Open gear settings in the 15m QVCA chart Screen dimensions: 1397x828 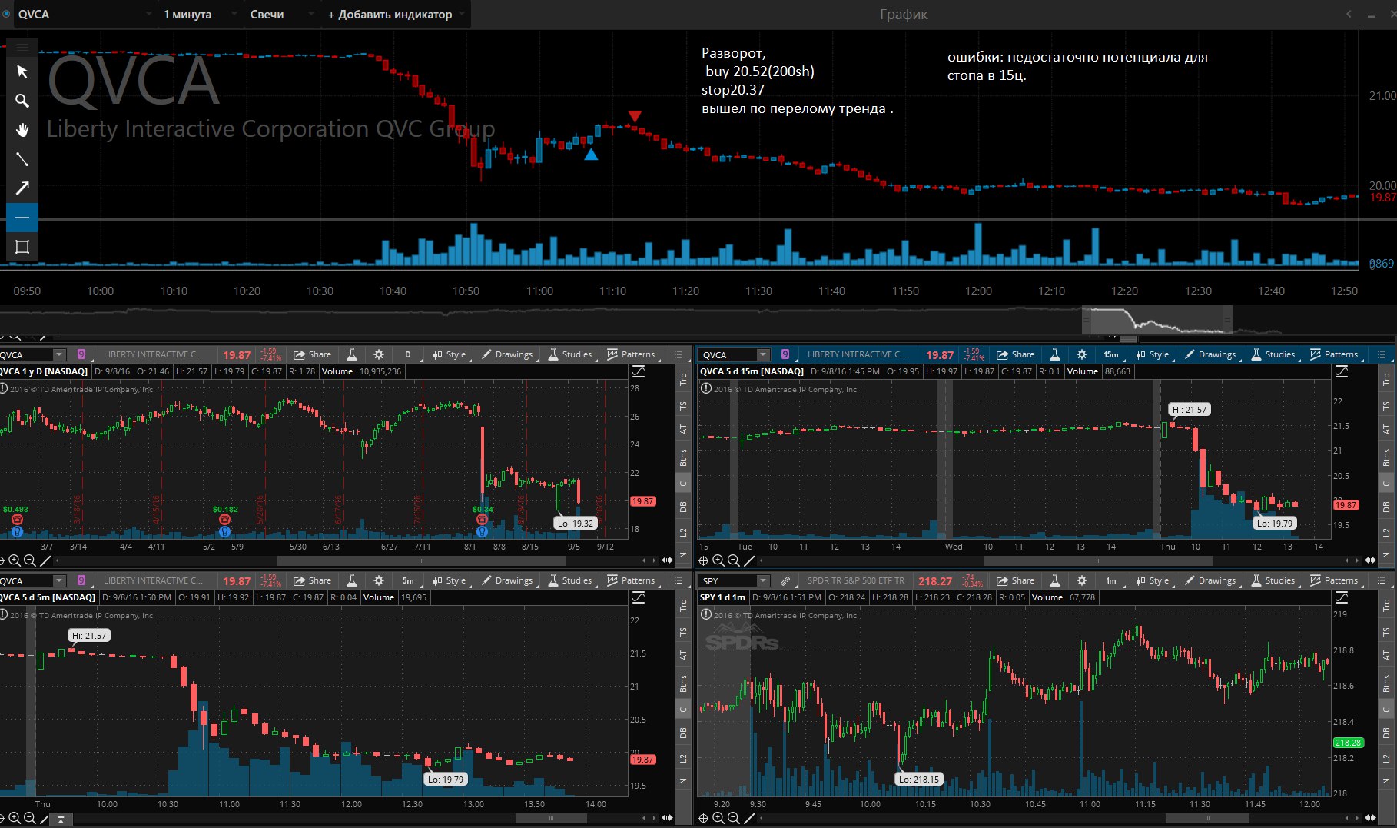tap(1082, 354)
